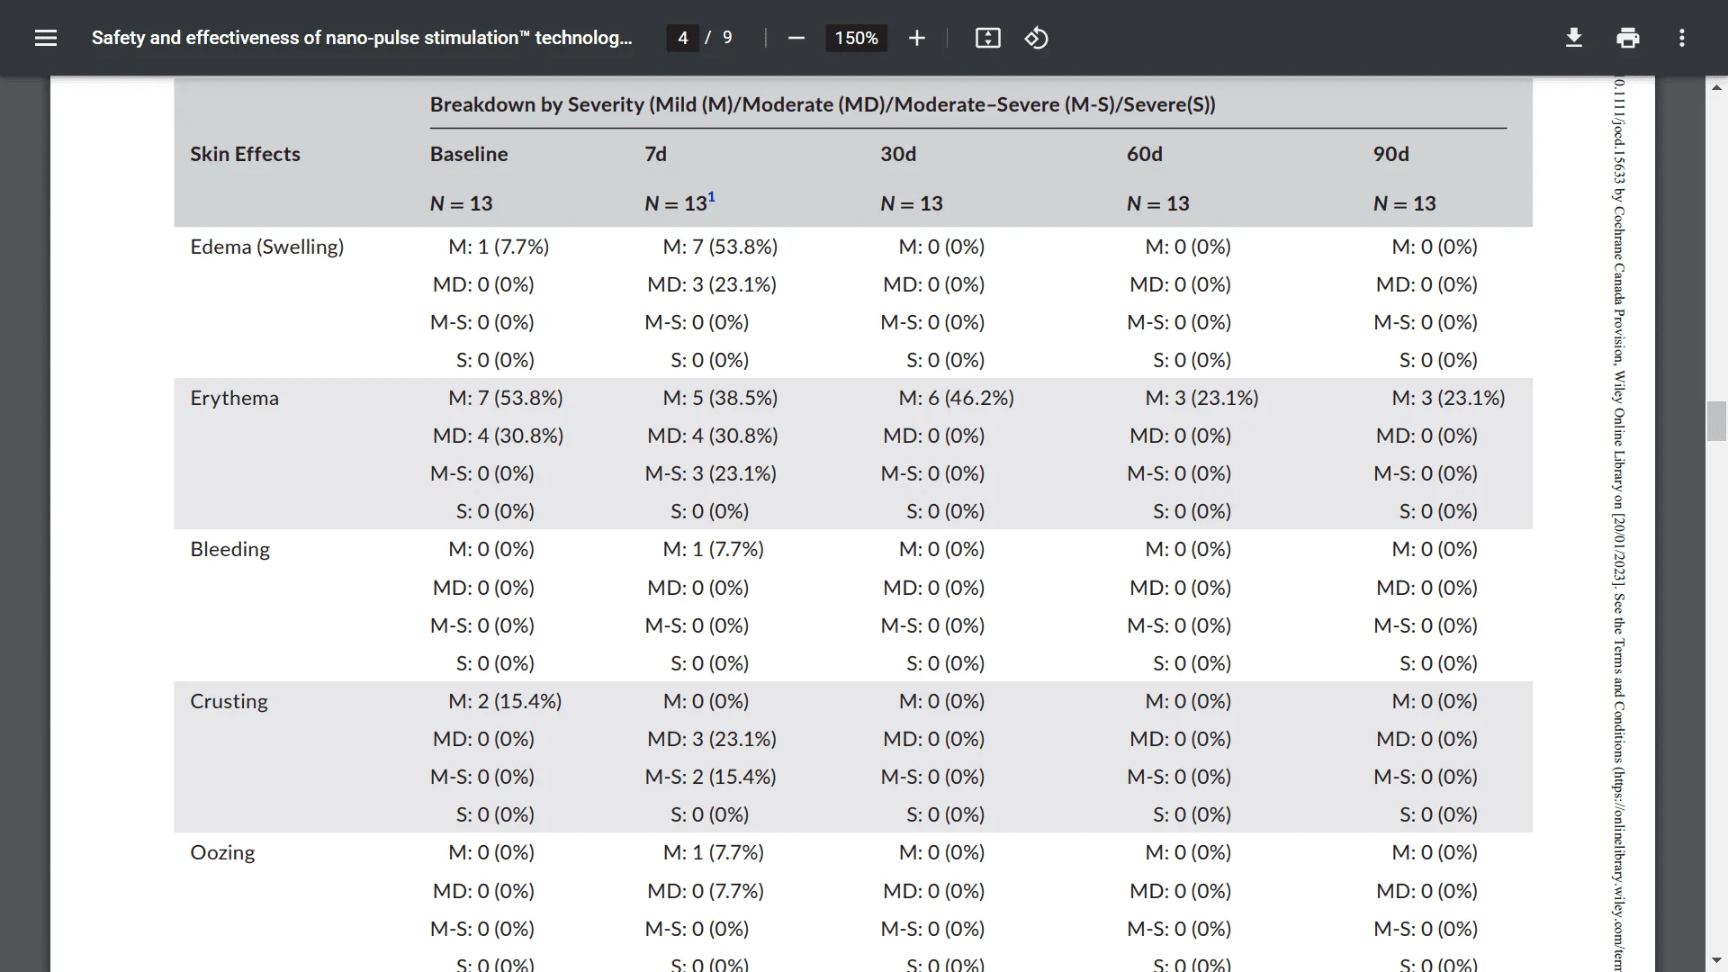
Task: Click the '/ 9' total page count
Action: [x=718, y=38]
